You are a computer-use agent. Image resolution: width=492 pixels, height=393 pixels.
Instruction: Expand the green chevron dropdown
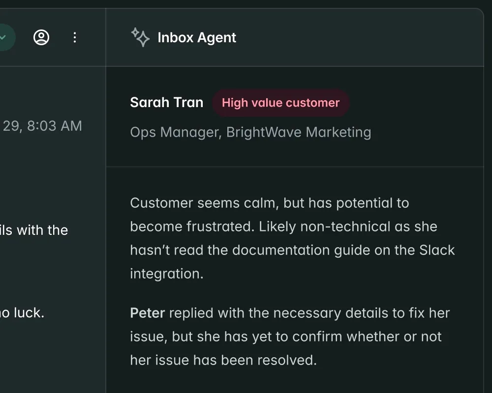(x=5, y=37)
